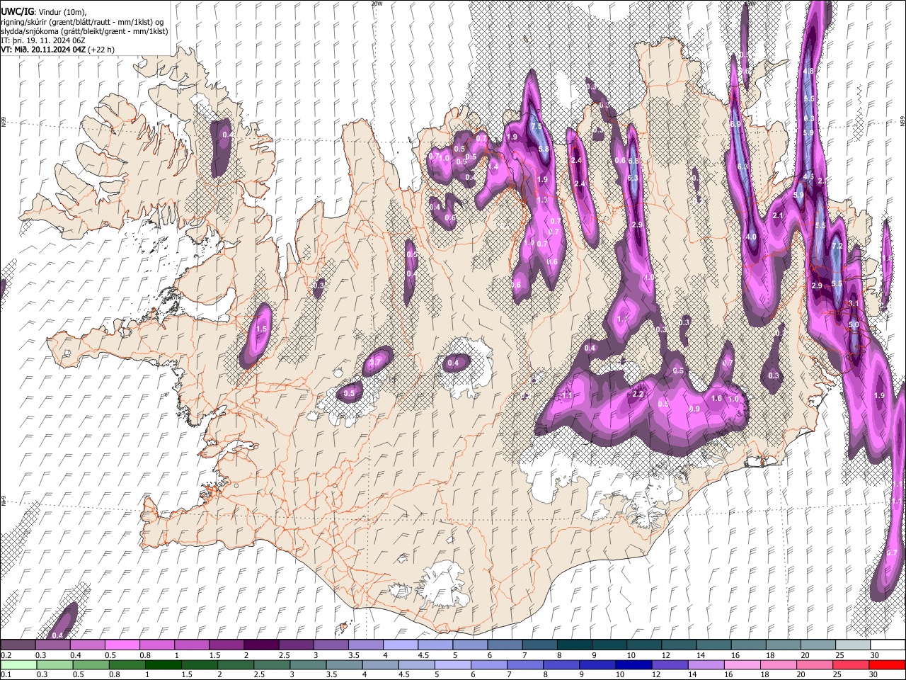906x680 pixels.
Task: Click the 7.2 snowfall value in the east
Action: [x=837, y=246]
